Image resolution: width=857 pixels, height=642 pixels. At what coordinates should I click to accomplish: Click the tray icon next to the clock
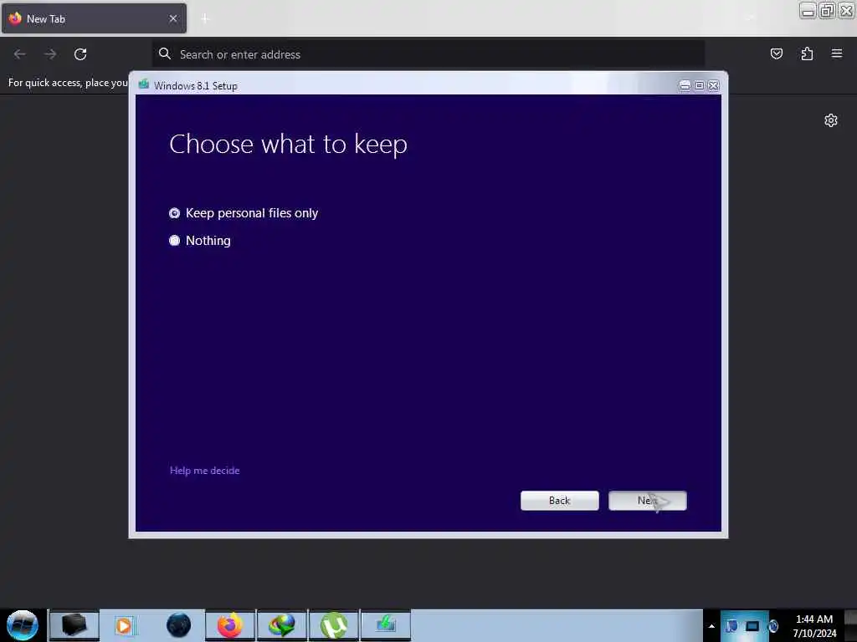(x=773, y=625)
